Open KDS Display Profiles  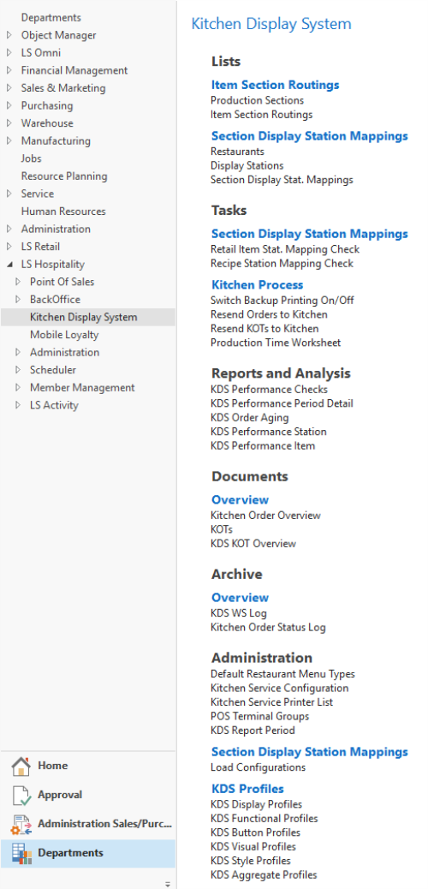coord(256,804)
